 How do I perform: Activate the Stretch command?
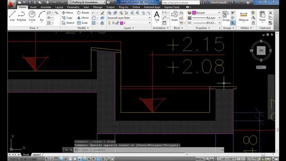tap(68, 23)
